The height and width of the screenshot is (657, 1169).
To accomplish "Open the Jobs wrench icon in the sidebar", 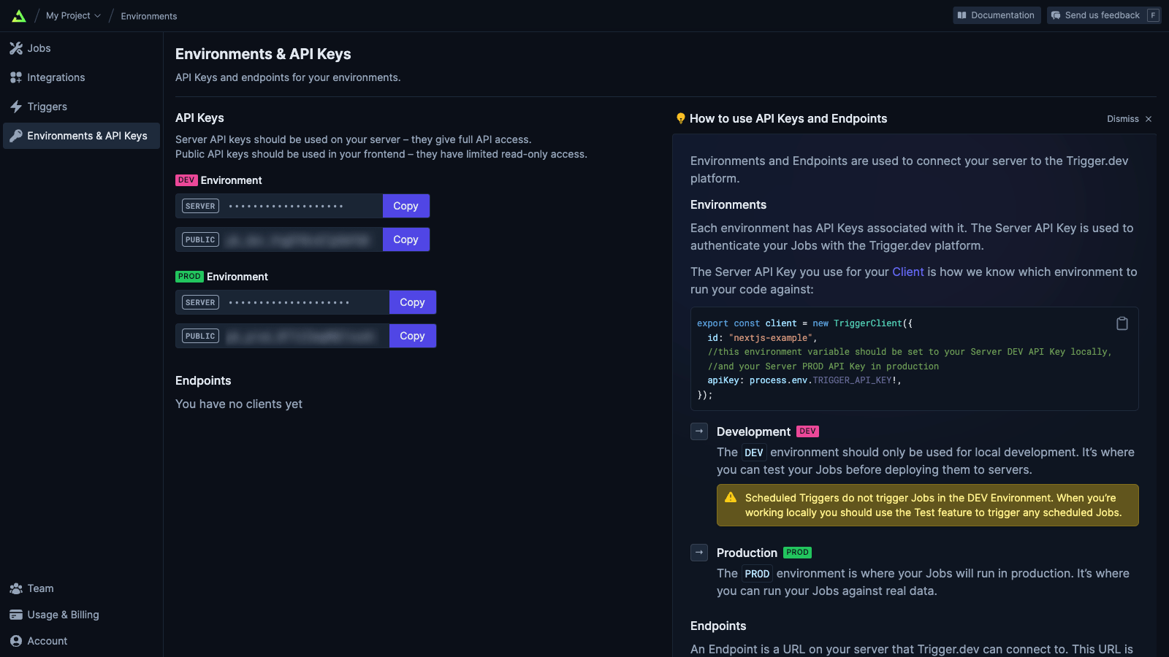I will coord(16,48).
